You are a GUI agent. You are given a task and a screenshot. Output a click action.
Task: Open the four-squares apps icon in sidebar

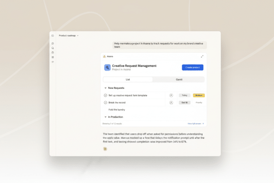tap(53, 57)
